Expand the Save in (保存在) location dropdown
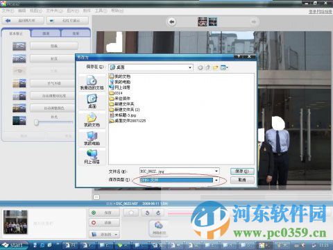The image size is (333, 250). [190, 67]
